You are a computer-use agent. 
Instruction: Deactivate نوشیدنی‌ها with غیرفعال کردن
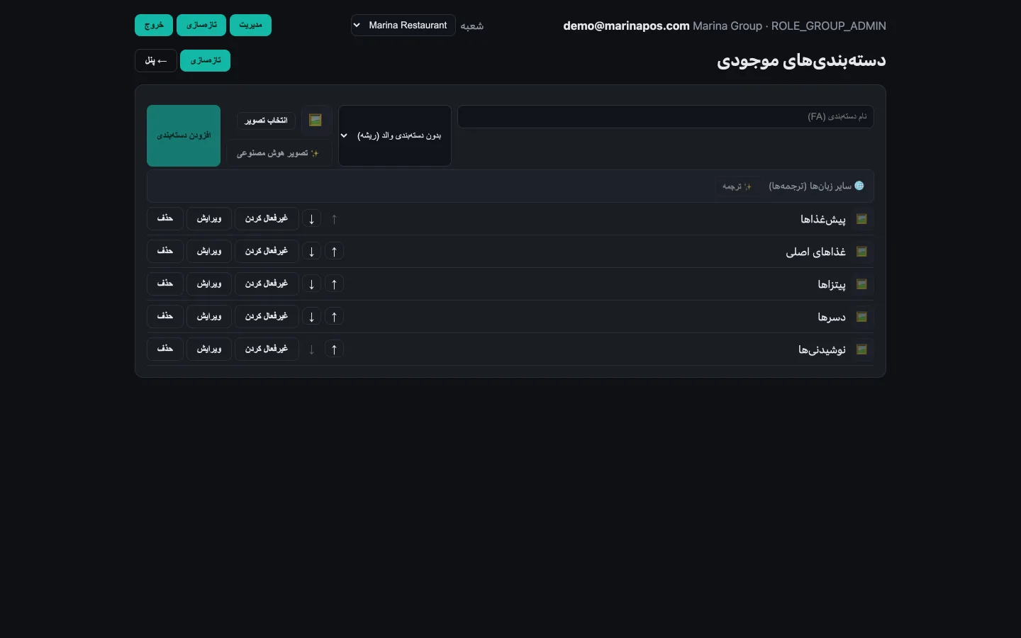tap(267, 349)
